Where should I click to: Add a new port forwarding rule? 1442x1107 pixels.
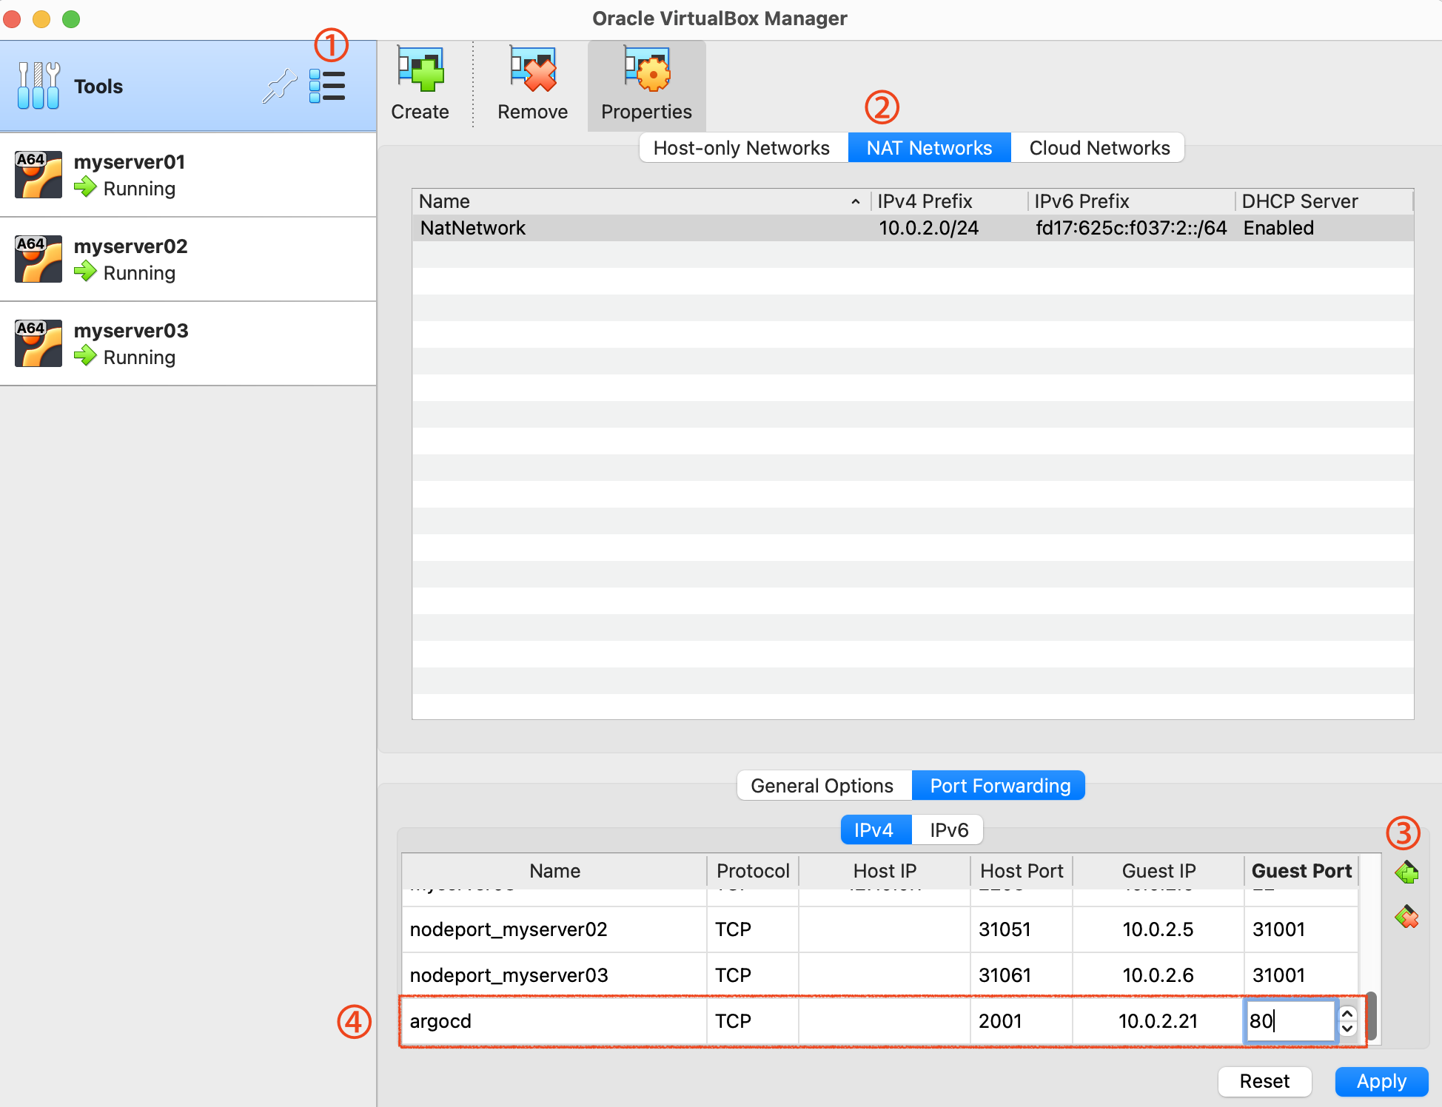tap(1406, 873)
